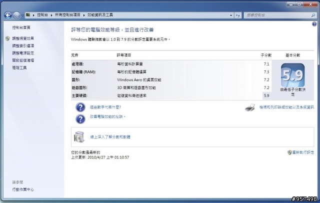Screen dimensions: 320x203
Task: Go back with the blue back arrow
Action: point(8,15)
